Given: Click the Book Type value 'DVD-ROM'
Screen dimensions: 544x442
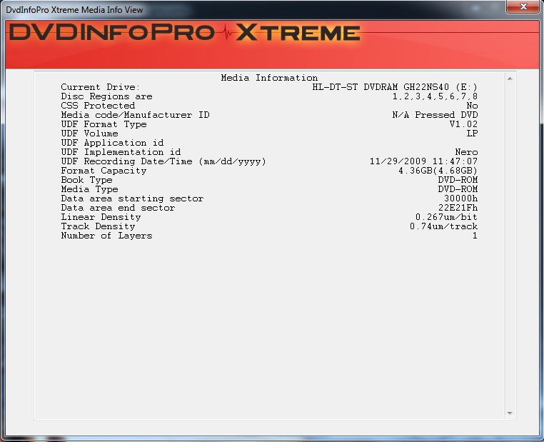Looking at the screenshot, I should 458,180.
